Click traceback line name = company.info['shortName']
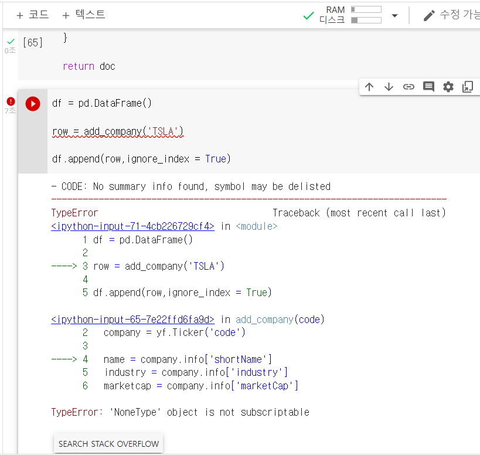 [188, 359]
